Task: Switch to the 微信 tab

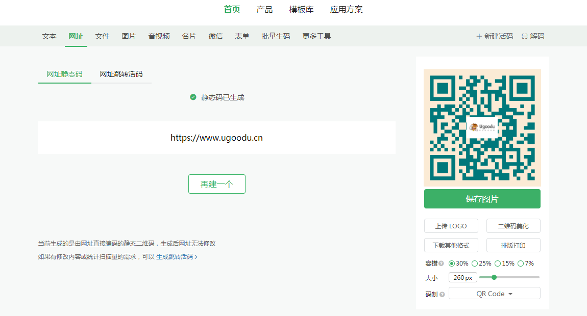Action: (215, 36)
